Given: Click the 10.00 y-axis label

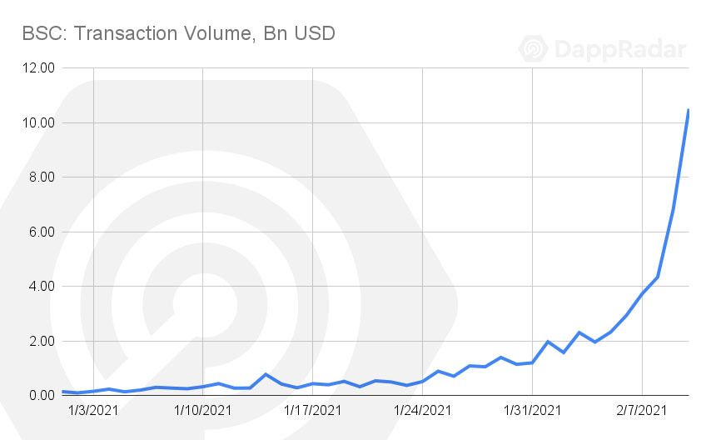Looking at the screenshot, I should [37, 122].
